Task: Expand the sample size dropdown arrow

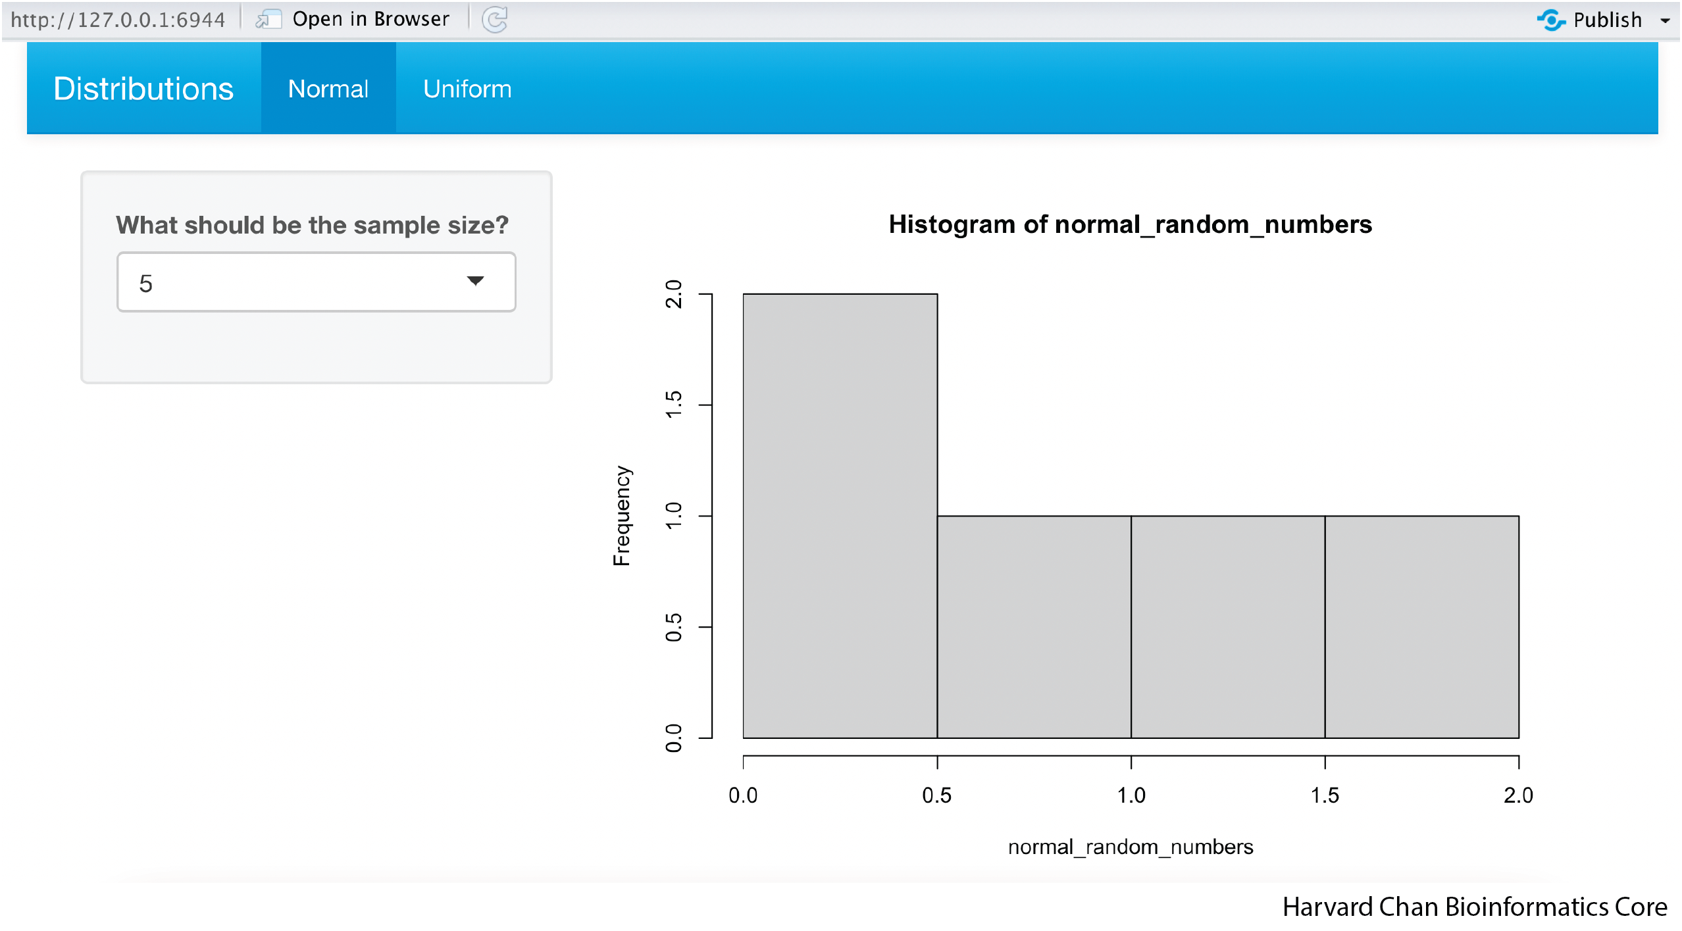Action: tap(475, 282)
